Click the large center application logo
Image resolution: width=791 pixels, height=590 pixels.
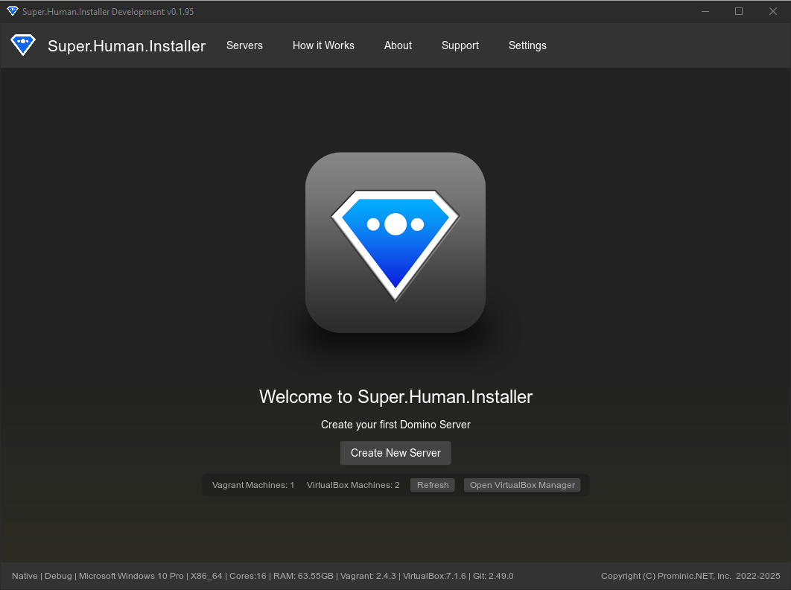tap(395, 241)
